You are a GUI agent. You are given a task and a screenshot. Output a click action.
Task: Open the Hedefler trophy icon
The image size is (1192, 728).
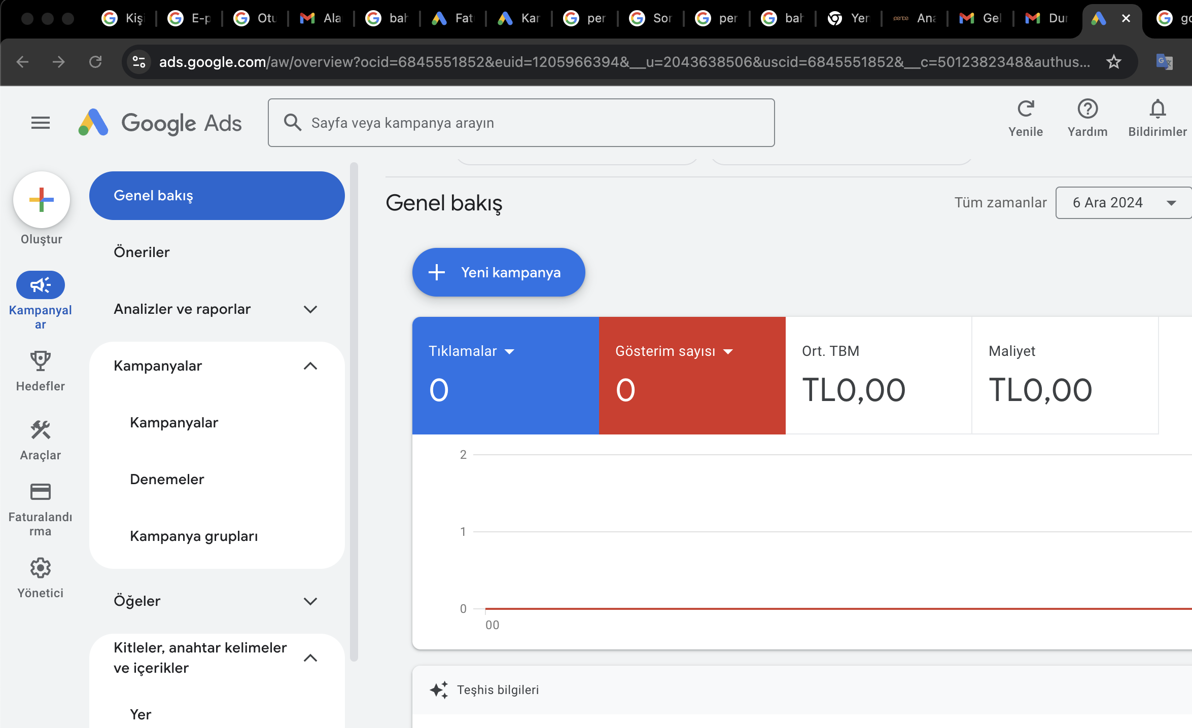(41, 360)
